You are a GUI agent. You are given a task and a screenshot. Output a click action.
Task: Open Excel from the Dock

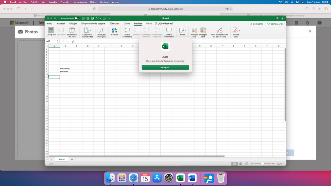(x=180, y=178)
